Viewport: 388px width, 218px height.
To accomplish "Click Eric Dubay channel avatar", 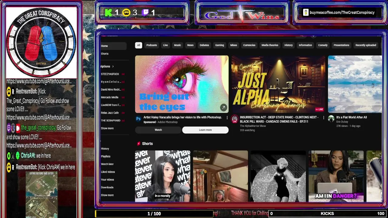I will pos(331,119).
